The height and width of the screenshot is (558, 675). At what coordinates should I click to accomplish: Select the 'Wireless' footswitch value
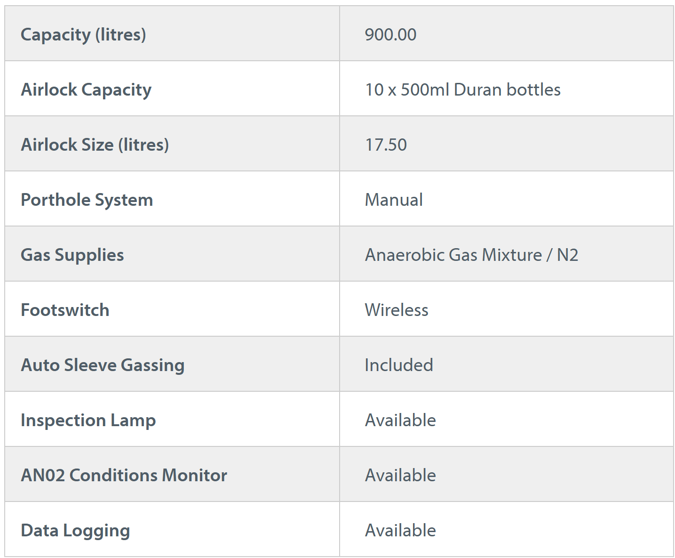pyautogui.click(x=397, y=310)
